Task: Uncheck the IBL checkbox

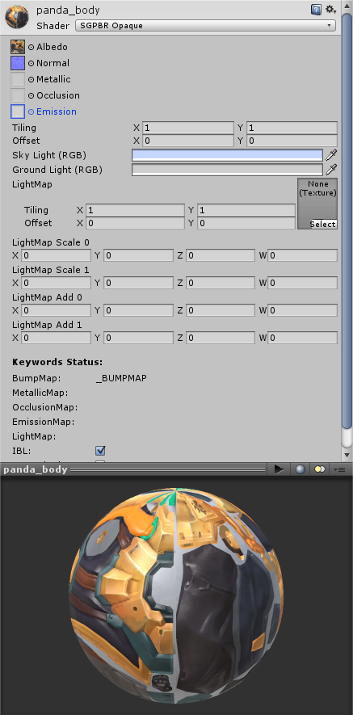Action: point(100,451)
